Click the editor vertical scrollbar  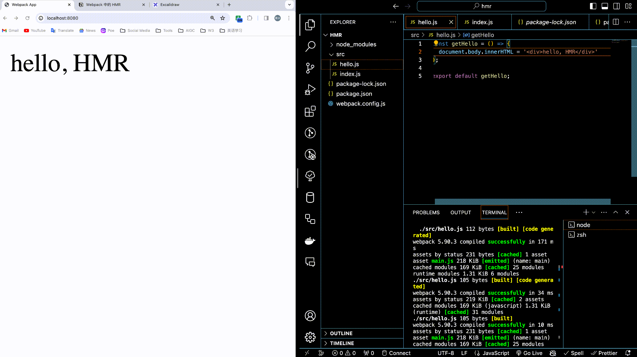tap(634, 109)
